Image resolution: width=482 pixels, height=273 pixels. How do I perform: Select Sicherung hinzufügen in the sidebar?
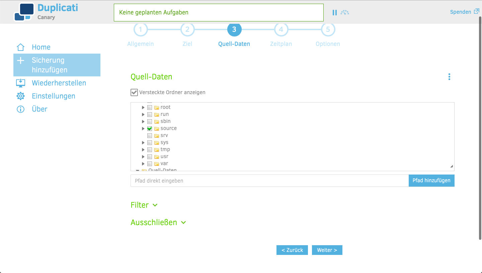[x=57, y=65]
